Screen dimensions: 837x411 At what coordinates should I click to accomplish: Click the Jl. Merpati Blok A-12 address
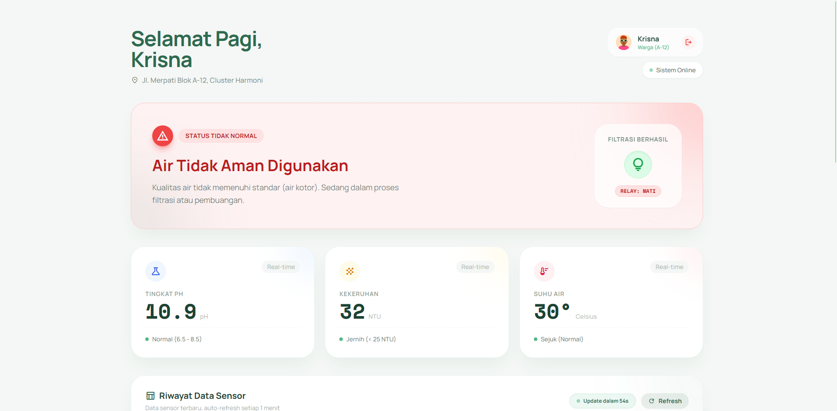(x=202, y=80)
